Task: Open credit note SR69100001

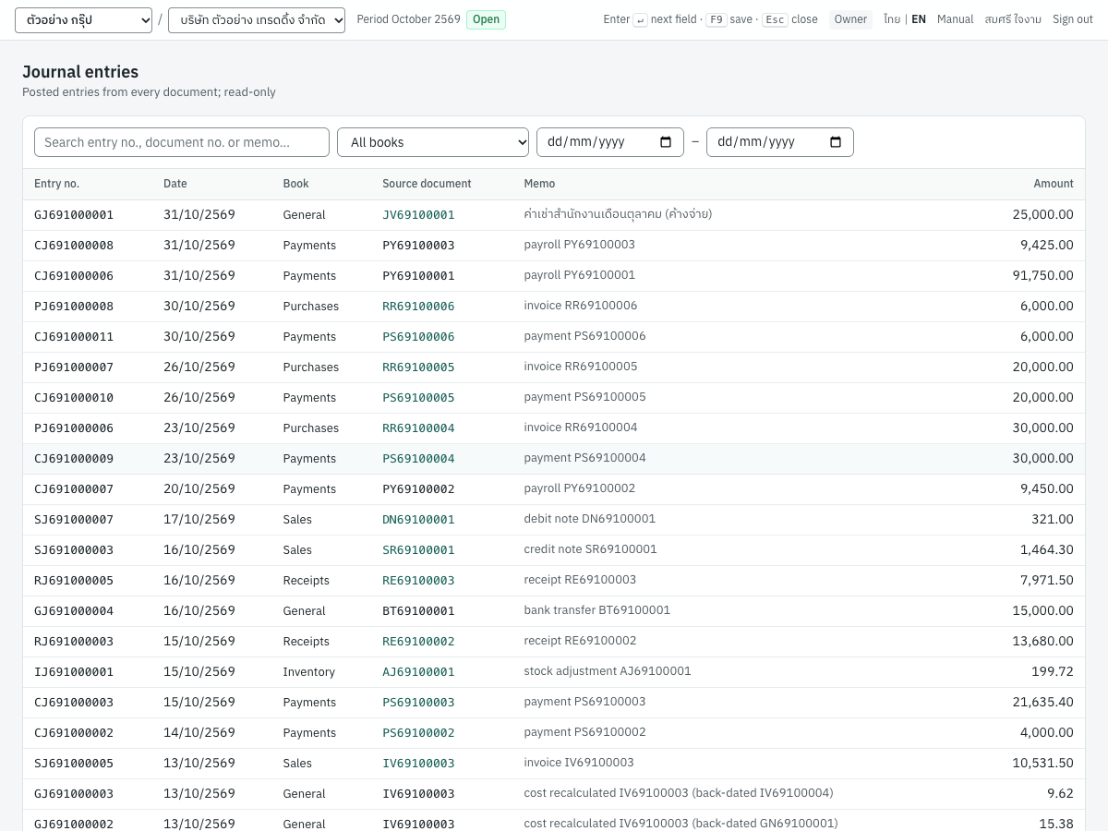Action: coord(418,550)
